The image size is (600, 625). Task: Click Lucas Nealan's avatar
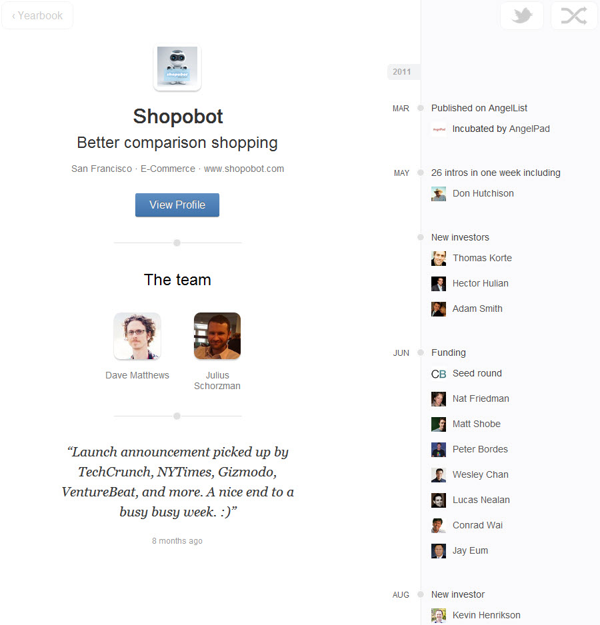coord(439,500)
